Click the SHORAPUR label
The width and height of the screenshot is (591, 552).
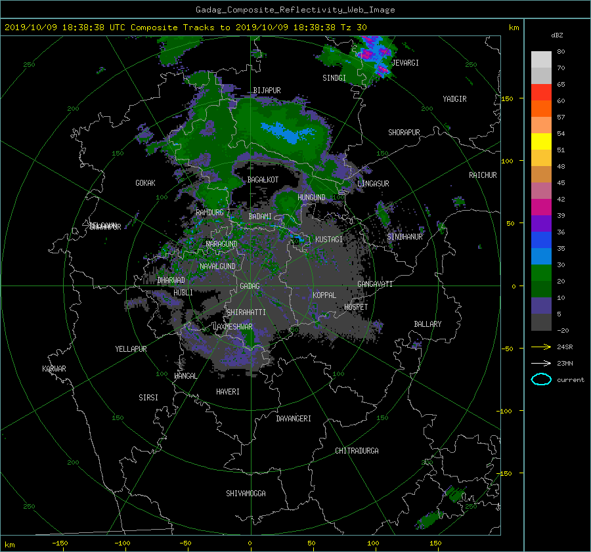coord(404,133)
